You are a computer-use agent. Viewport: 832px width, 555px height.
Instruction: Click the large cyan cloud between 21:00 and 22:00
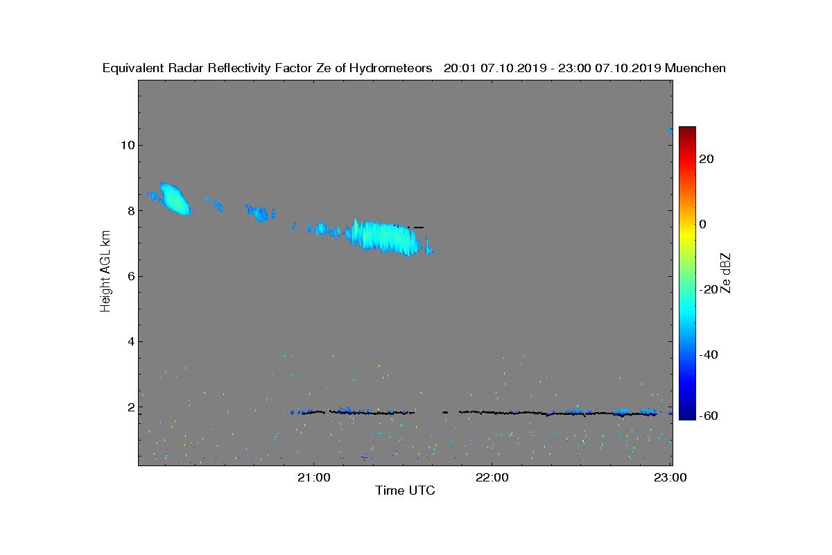[x=385, y=237]
